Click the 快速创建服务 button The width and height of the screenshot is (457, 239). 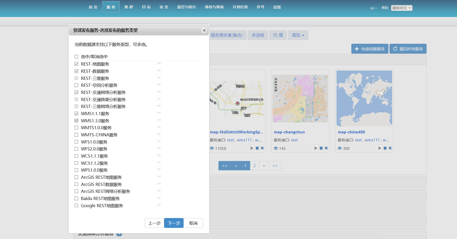(x=370, y=49)
